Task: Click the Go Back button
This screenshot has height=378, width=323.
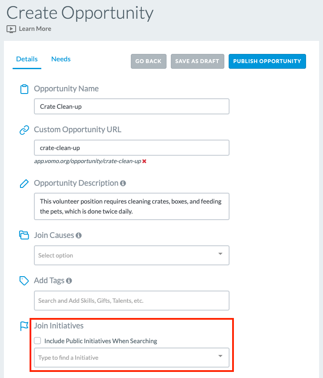Action: coord(148,61)
